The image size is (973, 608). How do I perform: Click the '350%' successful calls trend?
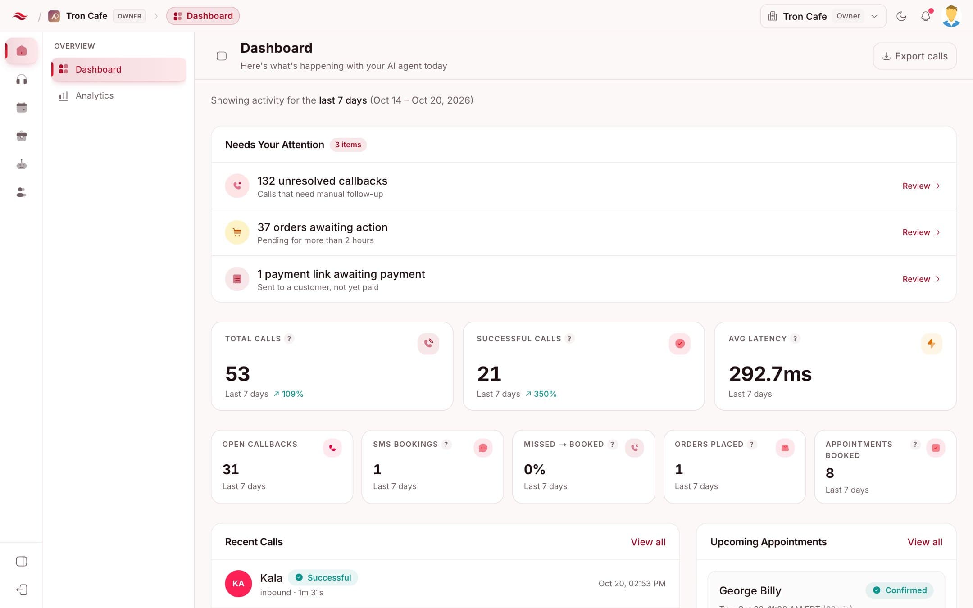pyautogui.click(x=541, y=394)
